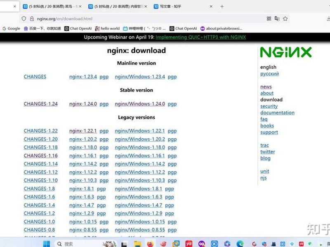This screenshot has height=247, width=330.
Task: Close the 菜鸟 tab
Action: click(x=80, y=7)
